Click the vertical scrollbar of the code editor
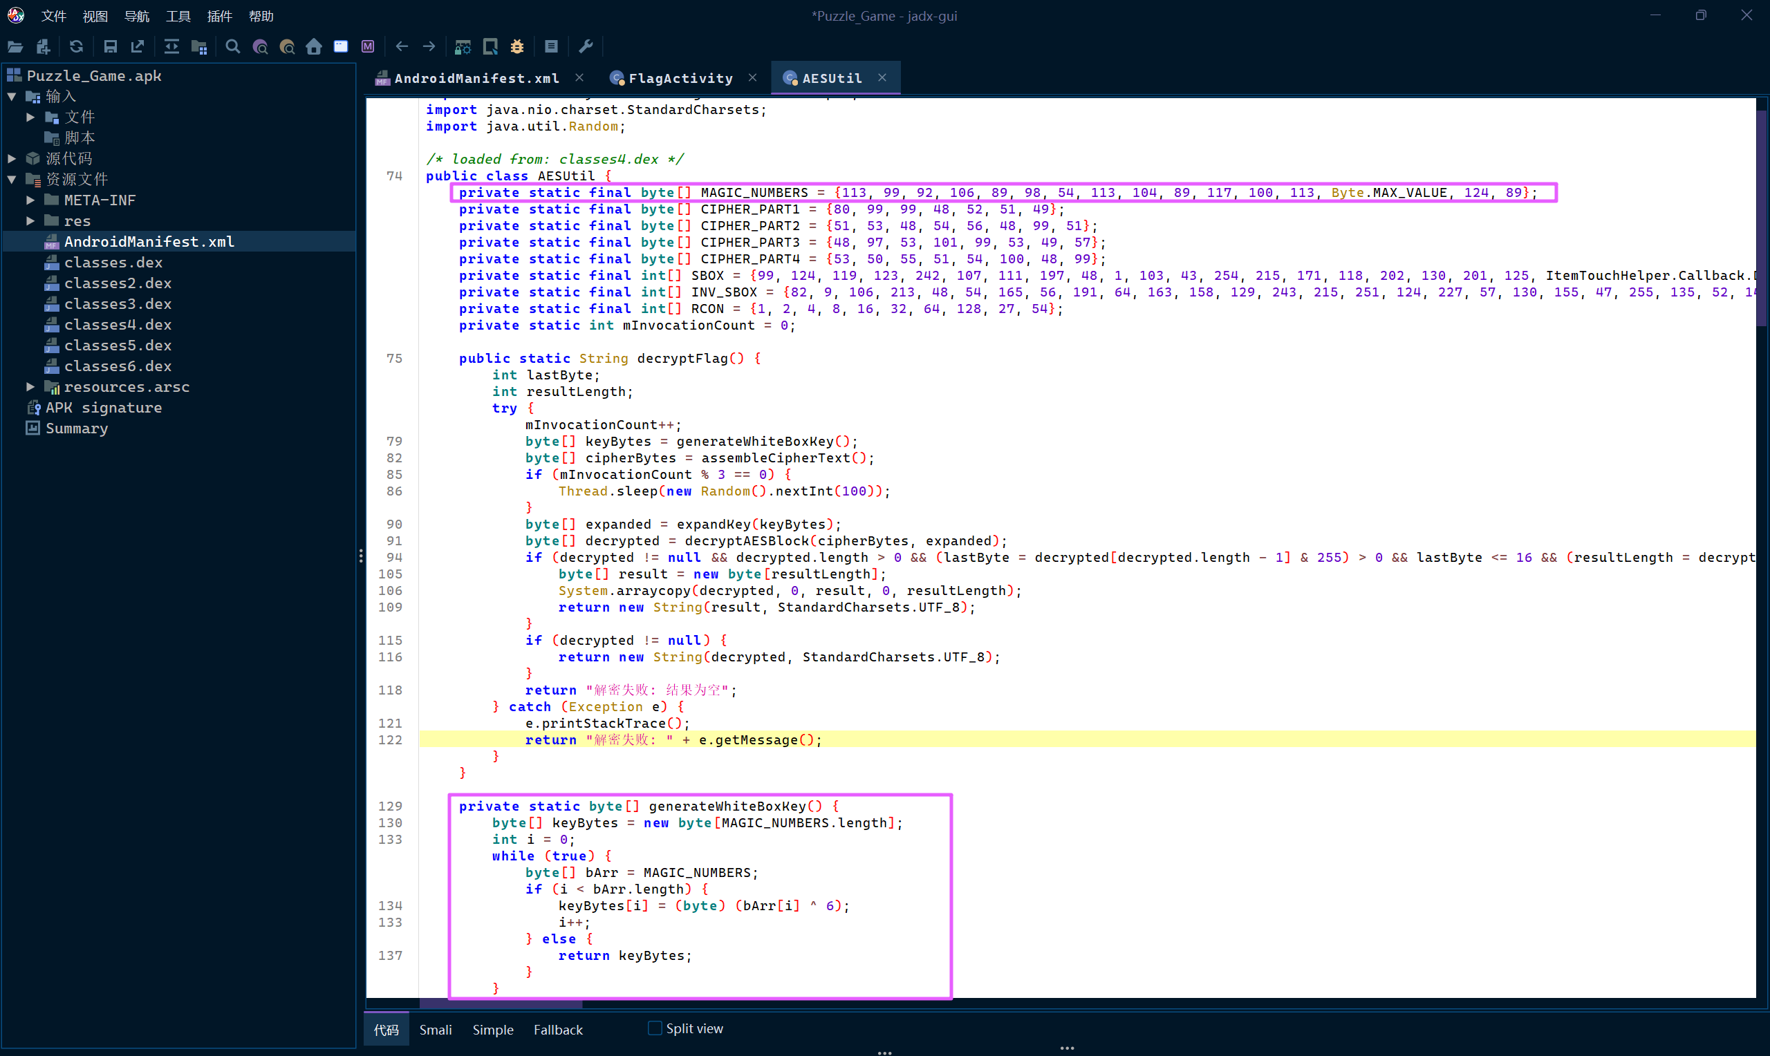The width and height of the screenshot is (1770, 1056). pyautogui.click(x=1762, y=217)
